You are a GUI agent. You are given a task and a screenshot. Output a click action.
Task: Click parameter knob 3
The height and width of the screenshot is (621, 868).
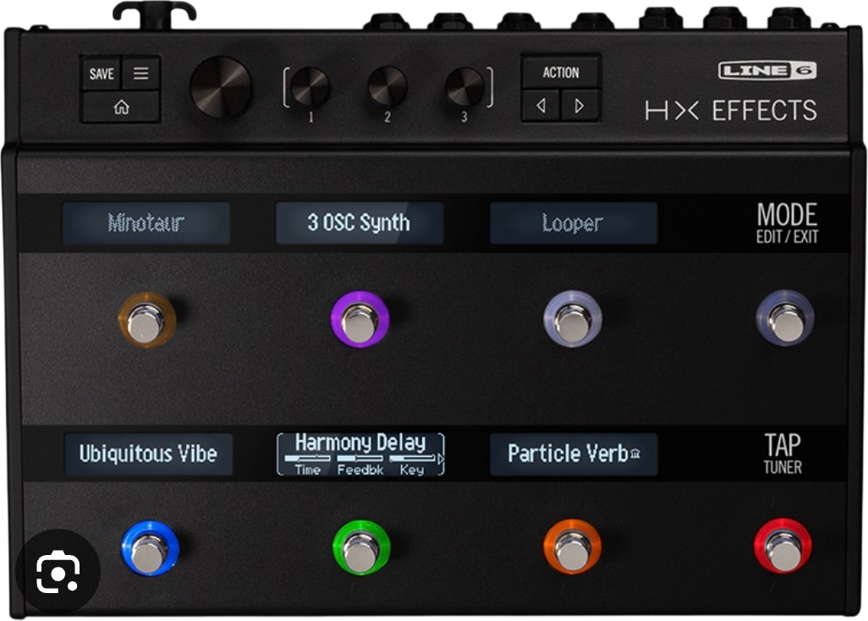465,87
